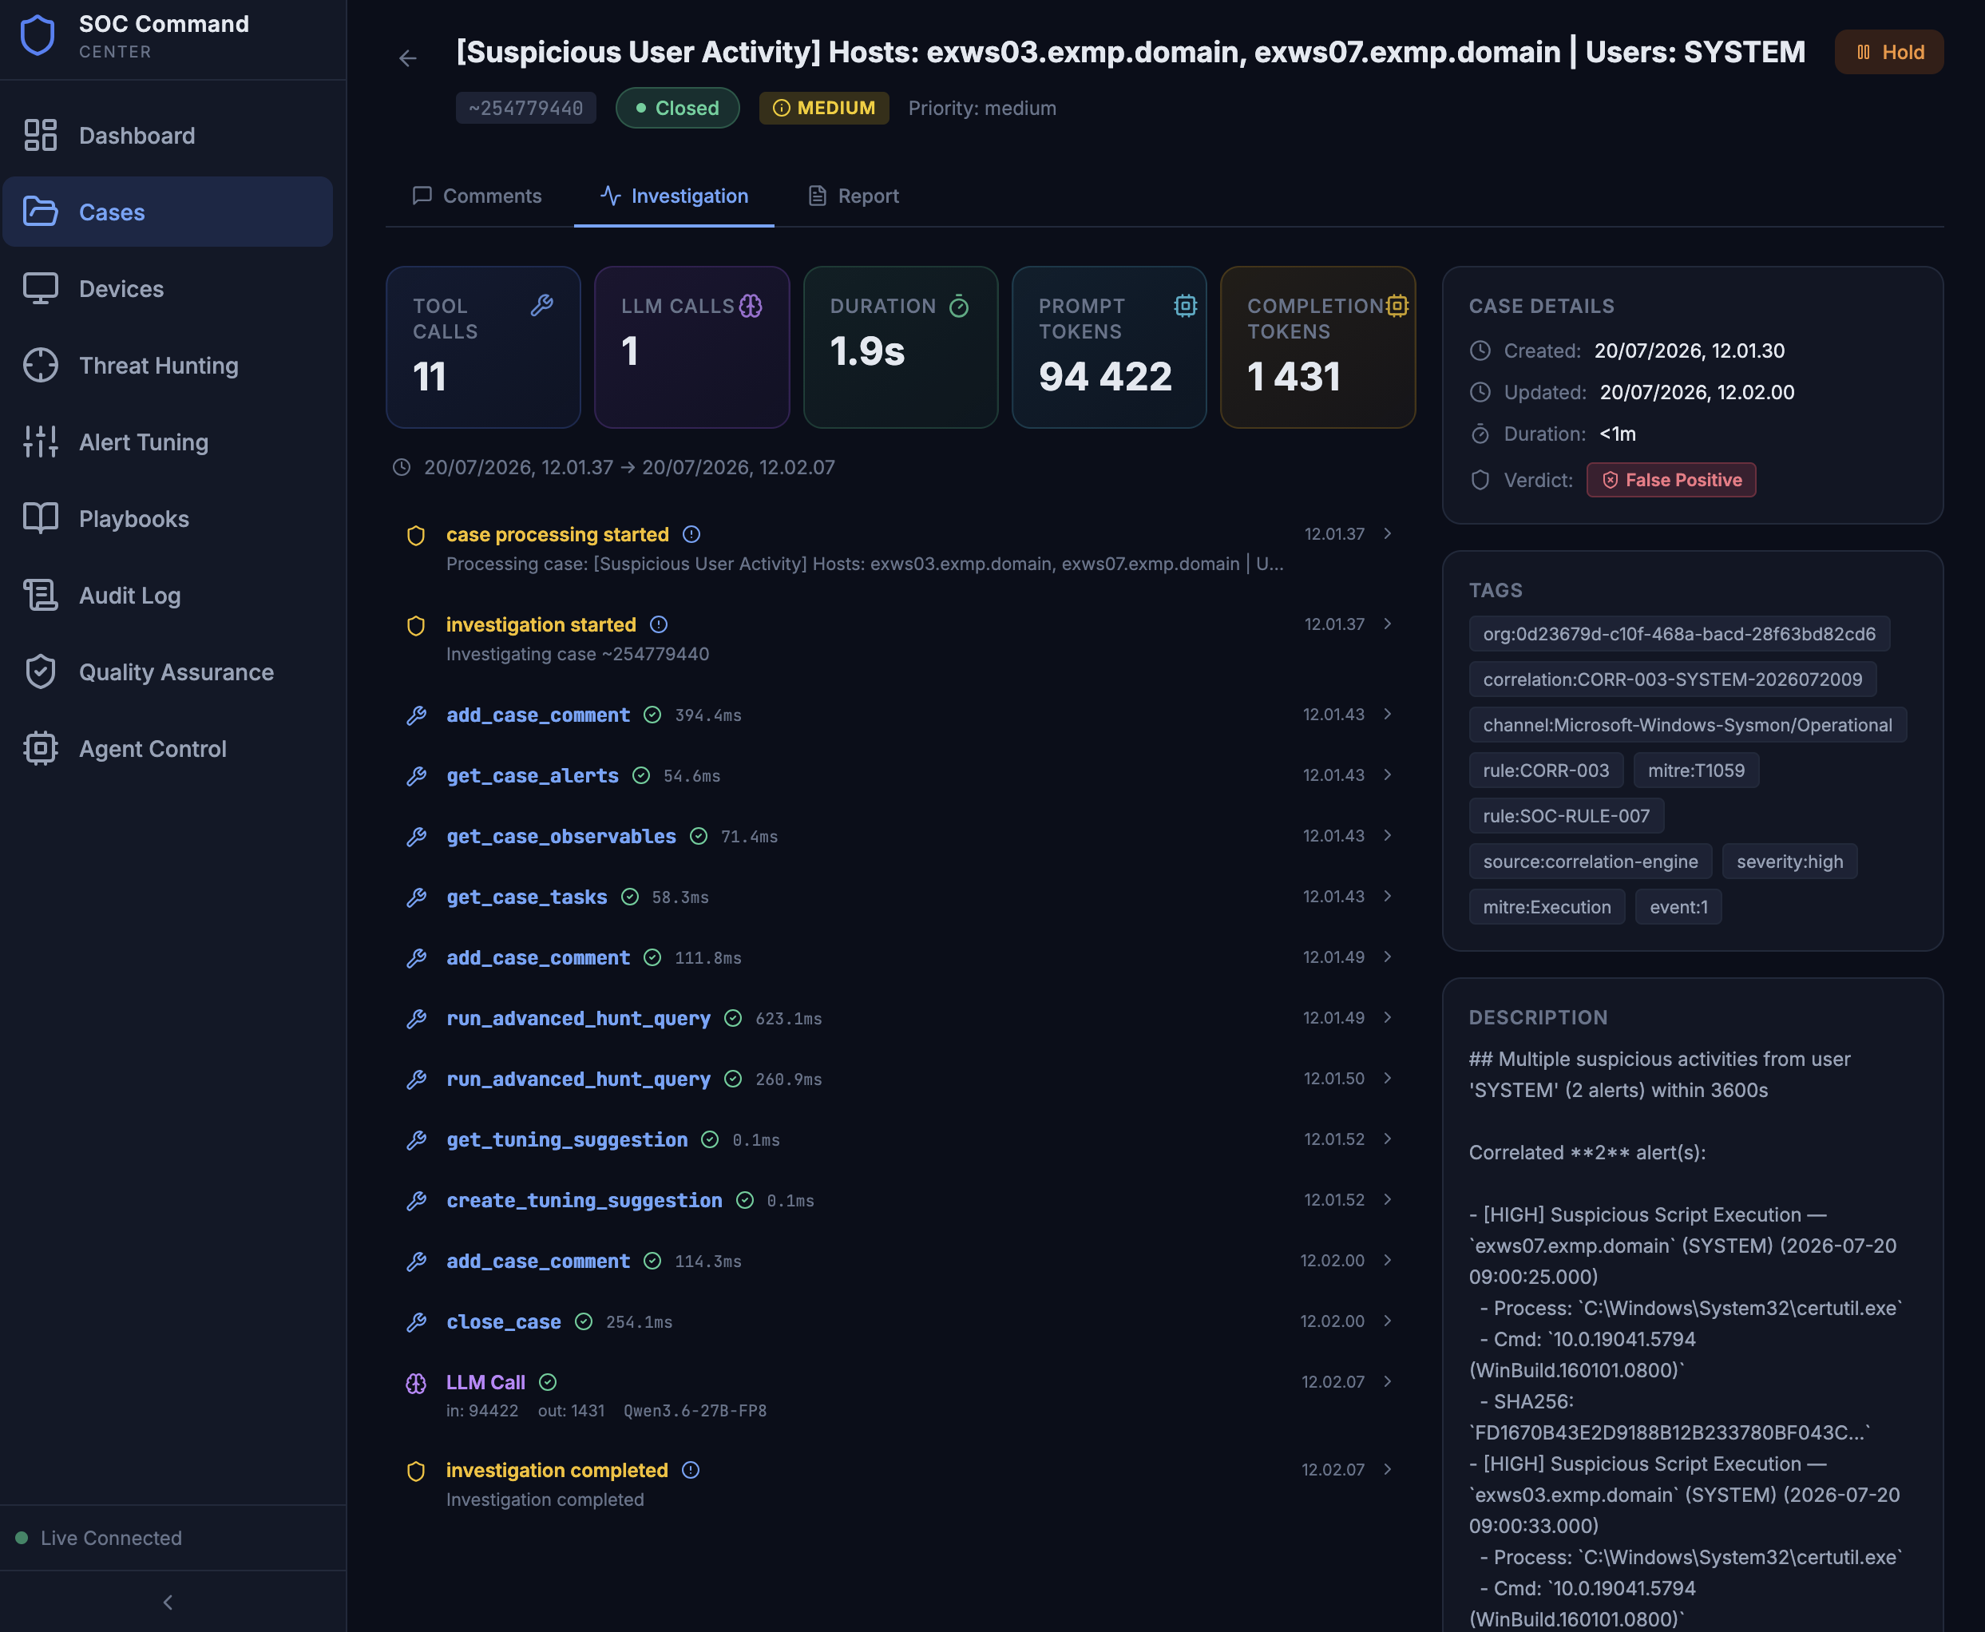The image size is (1985, 1632).
Task: Click the org:0d23679d-c10f-468a-bacd-28f63bd82cd6 tag
Action: point(1678,634)
